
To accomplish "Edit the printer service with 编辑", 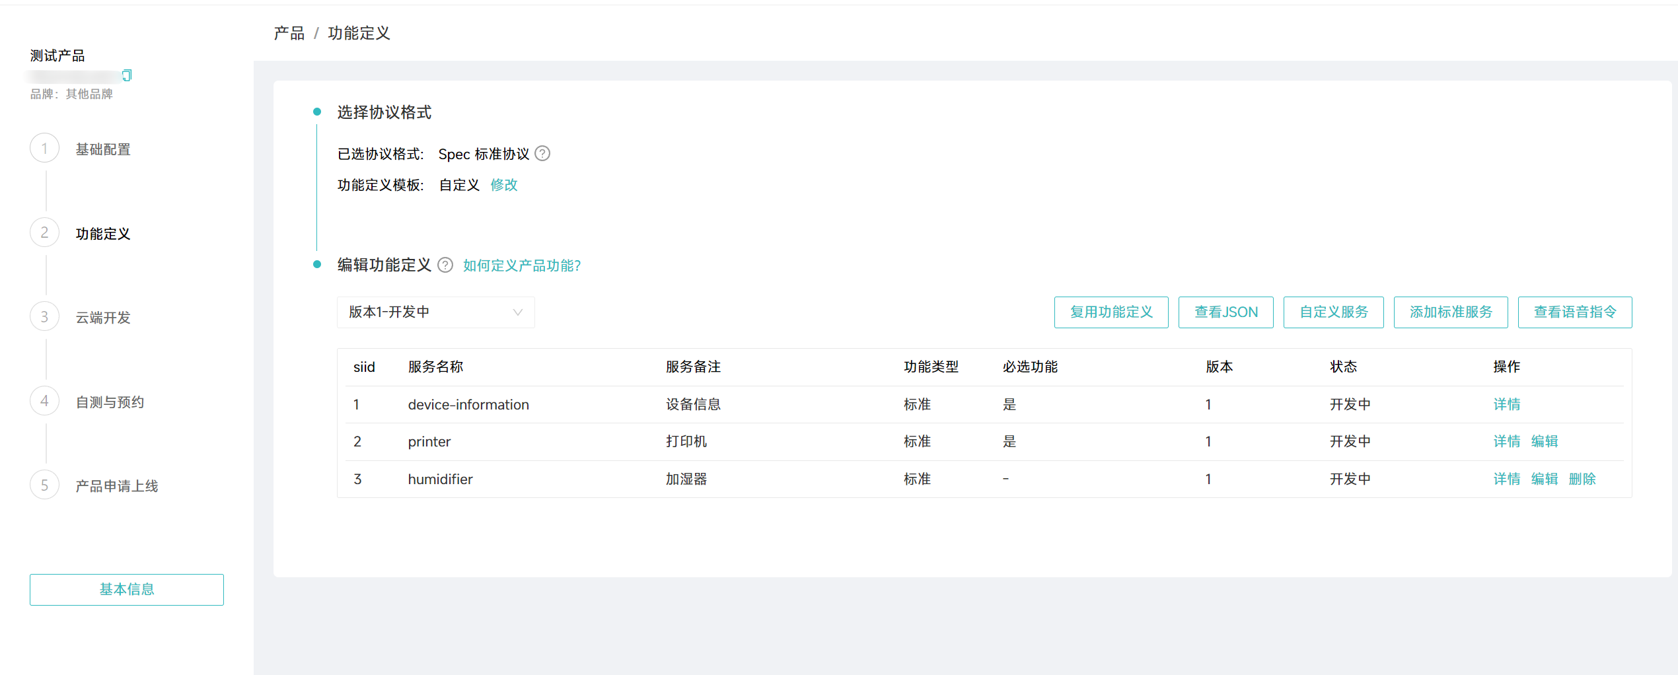I will coord(1545,441).
